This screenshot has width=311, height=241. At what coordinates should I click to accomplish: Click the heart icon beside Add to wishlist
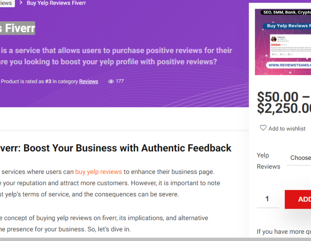click(263, 128)
